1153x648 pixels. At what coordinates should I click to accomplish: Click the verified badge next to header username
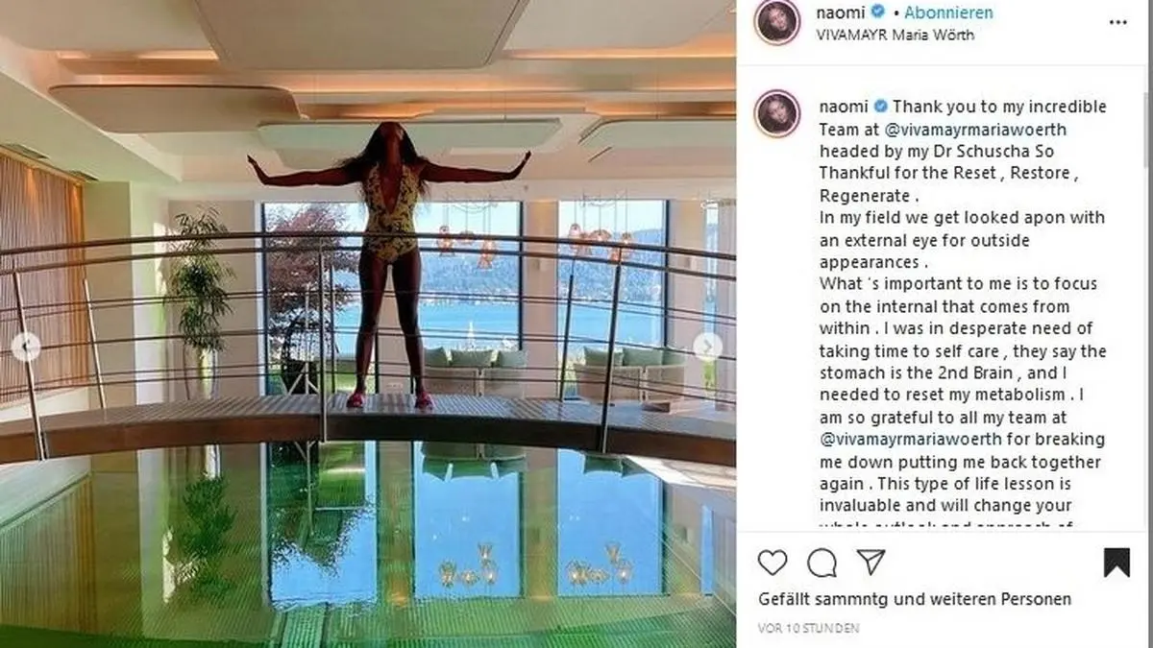pos(877,12)
